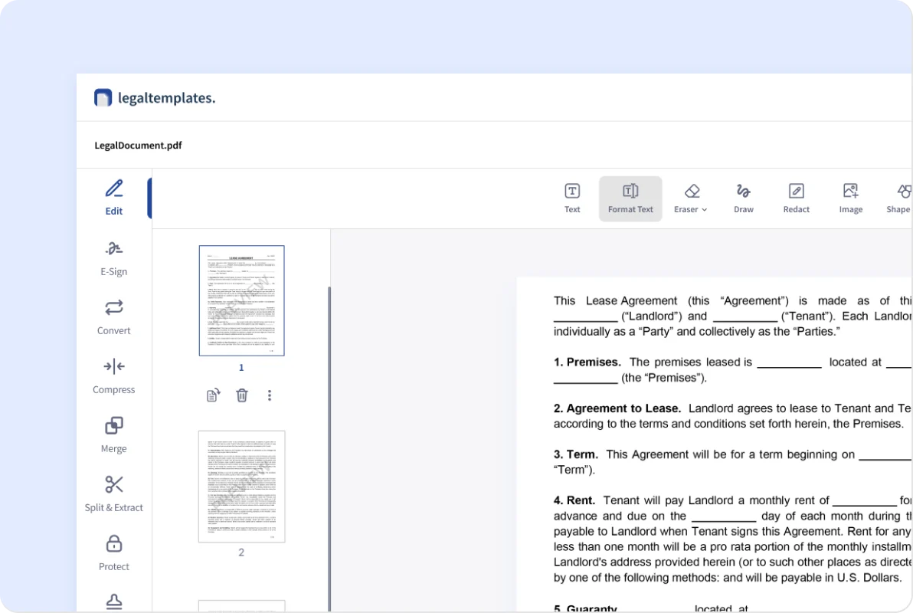Open the E-Sign panel
913x613 pixels.
[113, 258]
